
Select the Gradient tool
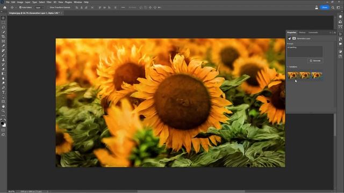coord(3,74)
